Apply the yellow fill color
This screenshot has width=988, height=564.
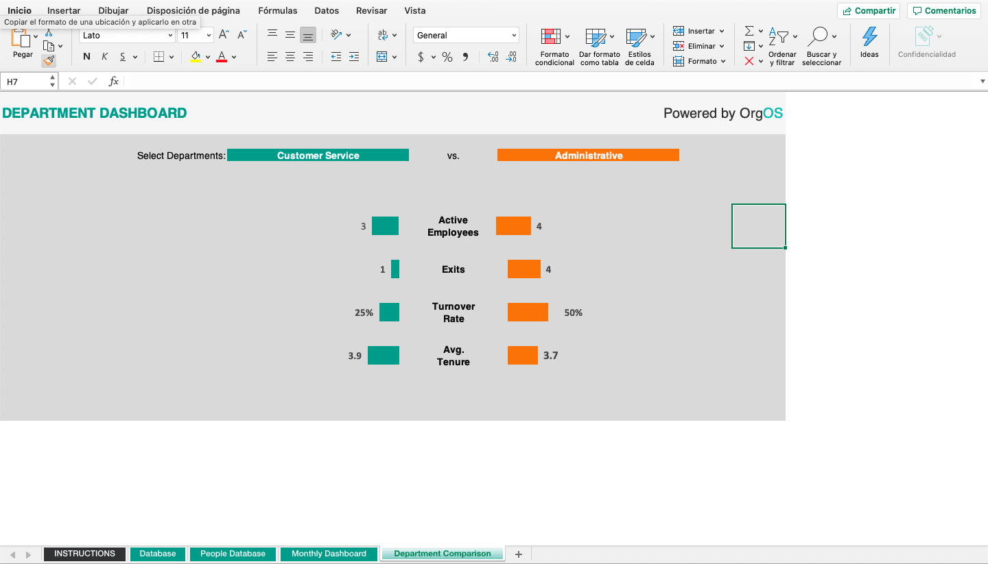[196, 57]
